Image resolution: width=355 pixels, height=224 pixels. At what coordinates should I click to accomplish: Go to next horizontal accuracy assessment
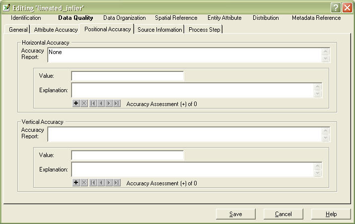point(109,104)
